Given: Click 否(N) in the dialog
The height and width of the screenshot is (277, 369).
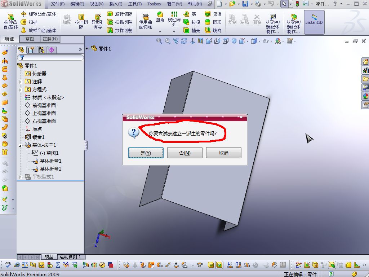Looking at the screenshot, I should coord(185,153).
